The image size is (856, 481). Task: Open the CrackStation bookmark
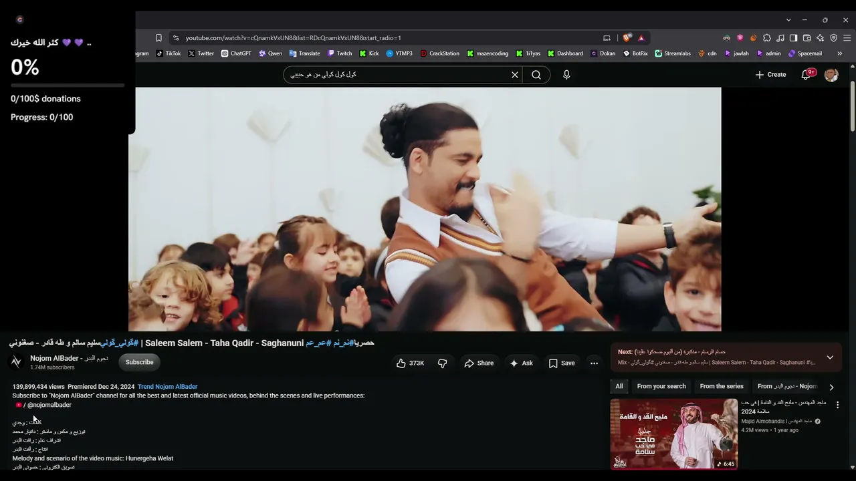[440, 53]
